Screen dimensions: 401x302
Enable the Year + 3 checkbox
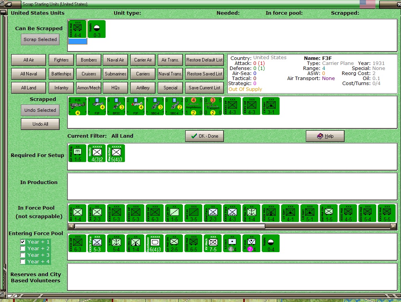23,255
